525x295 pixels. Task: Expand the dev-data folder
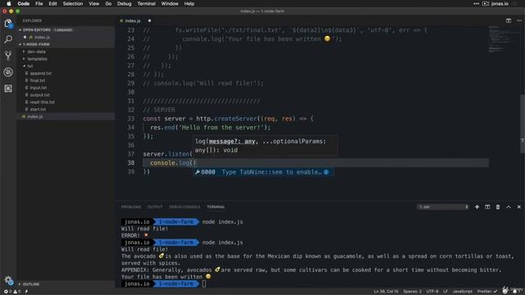36,52
